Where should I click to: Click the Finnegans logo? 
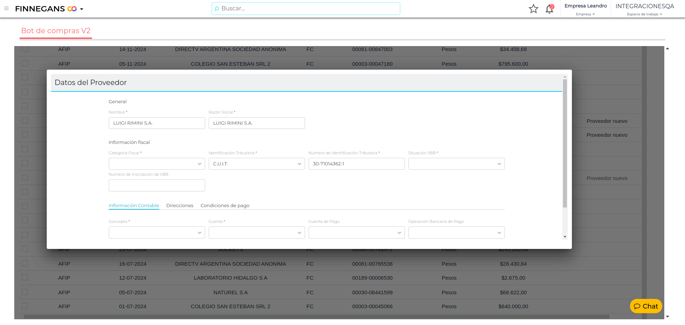(46, 9)
